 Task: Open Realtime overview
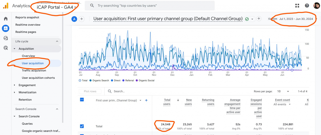click(x=28, y=25)
